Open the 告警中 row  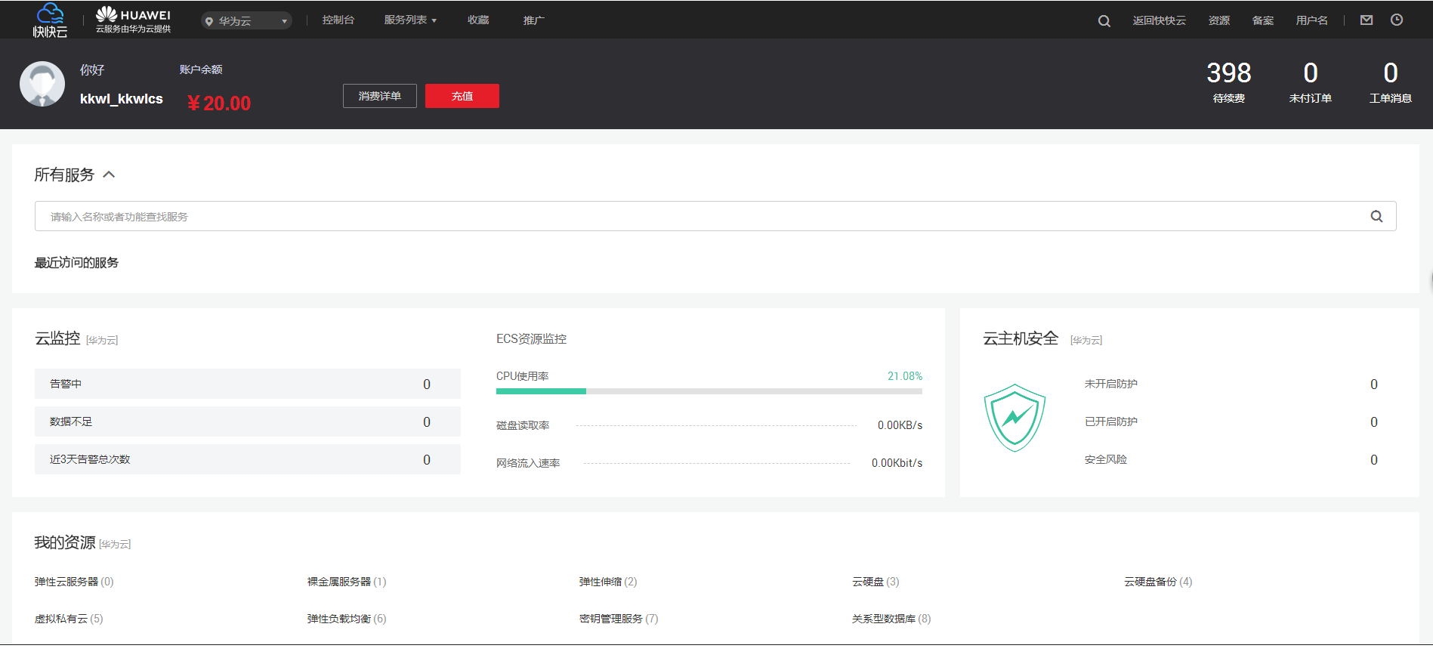point(247,384)
